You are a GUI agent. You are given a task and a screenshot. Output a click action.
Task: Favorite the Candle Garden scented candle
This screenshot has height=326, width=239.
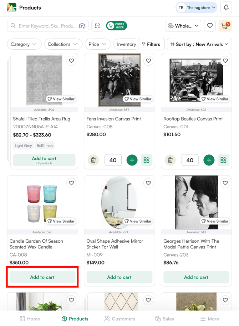71,183
